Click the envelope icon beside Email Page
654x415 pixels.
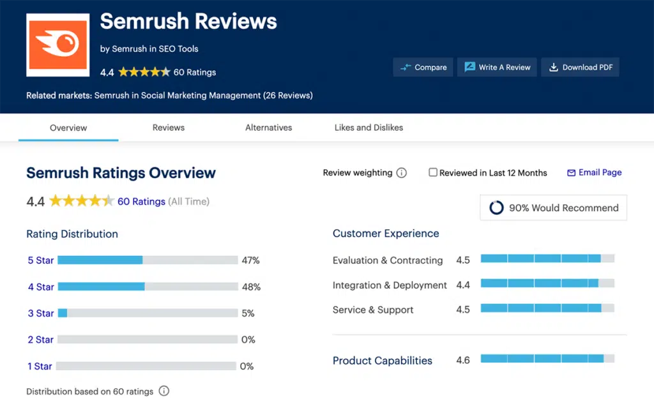571,172
